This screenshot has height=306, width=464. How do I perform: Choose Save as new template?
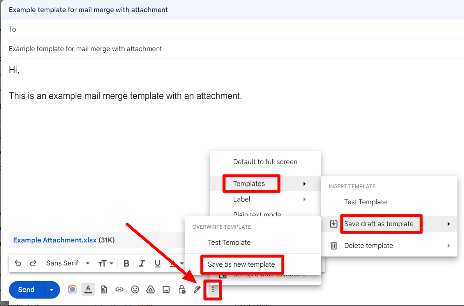coord(253,264)
